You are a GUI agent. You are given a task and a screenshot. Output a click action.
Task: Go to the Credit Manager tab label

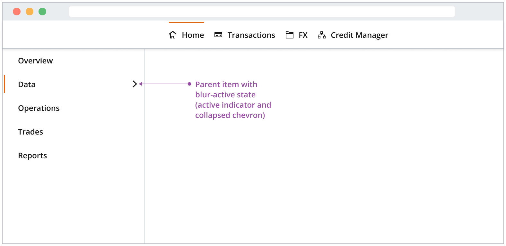click(359, 35)
